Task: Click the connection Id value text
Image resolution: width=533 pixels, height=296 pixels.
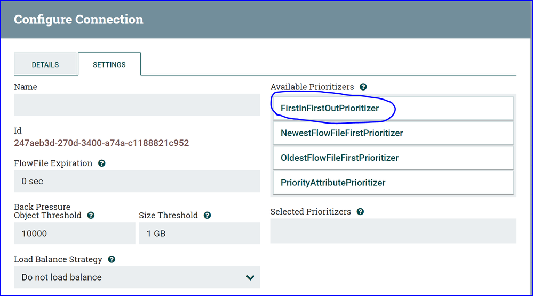Action: [101, 143]
